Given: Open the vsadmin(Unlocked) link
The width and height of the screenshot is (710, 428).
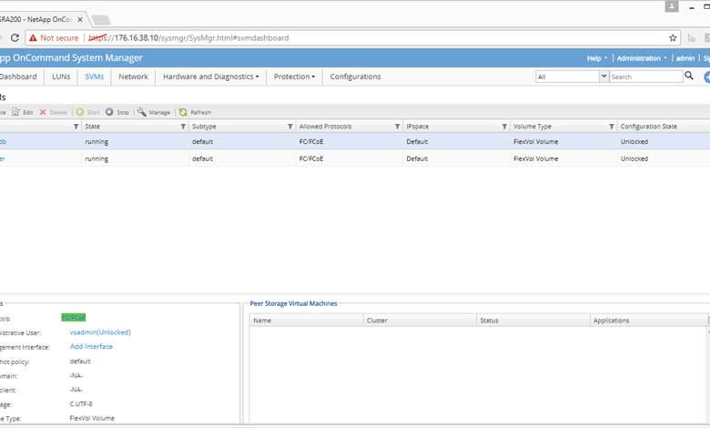Looking at the screenshot, I should 100,332.
